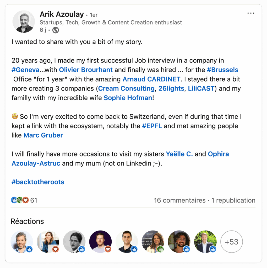Viewport: 267px width, 268px height.
Task: Open the Yaëlle C. profile mention
Action: [179, 154]
